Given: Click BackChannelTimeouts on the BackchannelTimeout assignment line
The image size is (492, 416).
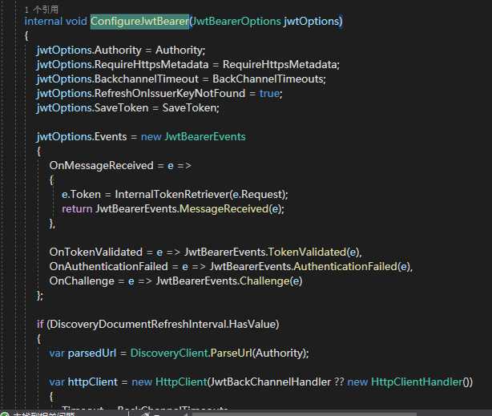Looking at the screenshot, I should tap(260, 79).
